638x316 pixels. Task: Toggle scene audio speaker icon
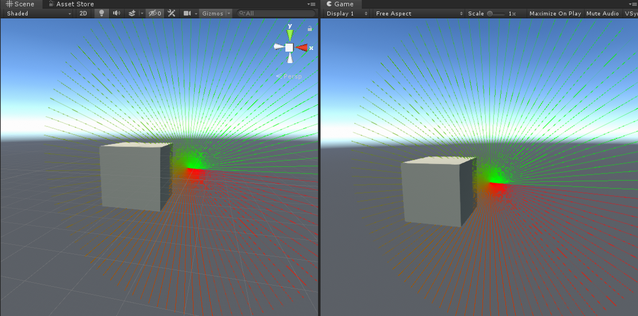point(117,13)
